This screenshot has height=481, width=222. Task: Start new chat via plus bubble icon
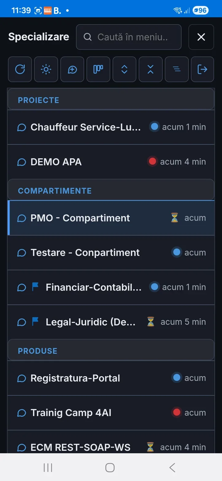click(x=72, y=69)
